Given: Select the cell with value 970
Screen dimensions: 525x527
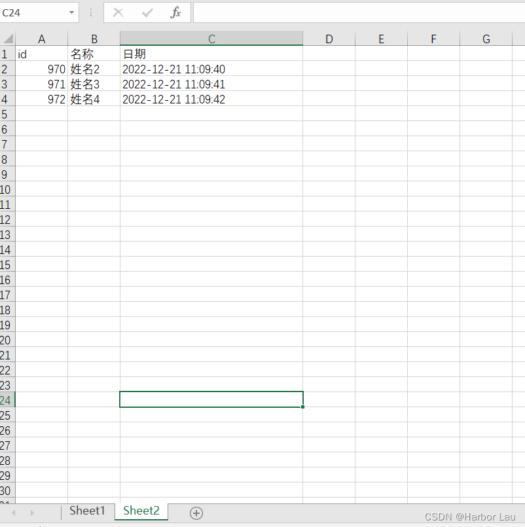Looking at the screenshot, I should (41, 69).
